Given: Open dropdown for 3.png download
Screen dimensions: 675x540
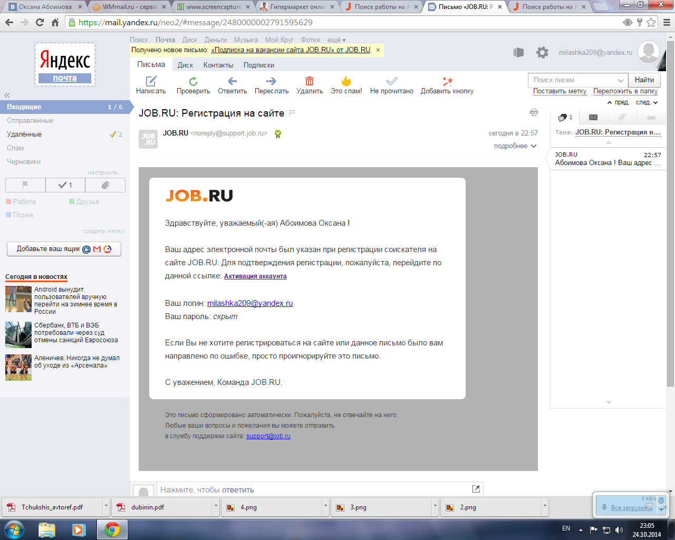Looking at the screenshot, I should click(x=435, y=506).
